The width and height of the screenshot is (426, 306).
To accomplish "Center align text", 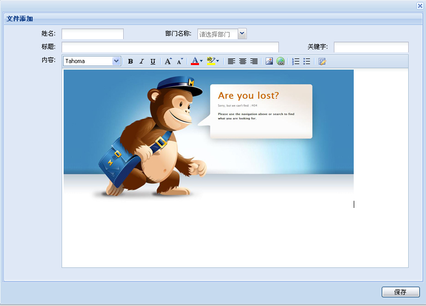I will (x=243, y=62).
